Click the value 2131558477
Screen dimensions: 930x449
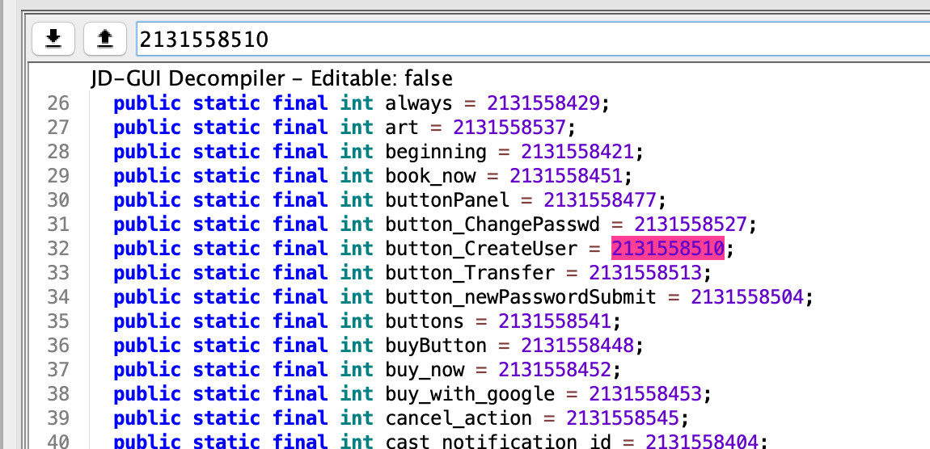point(600,200)
